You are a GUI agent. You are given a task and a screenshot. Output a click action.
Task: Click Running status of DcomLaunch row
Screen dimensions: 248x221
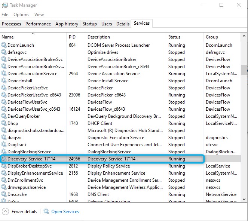point(177,45)
